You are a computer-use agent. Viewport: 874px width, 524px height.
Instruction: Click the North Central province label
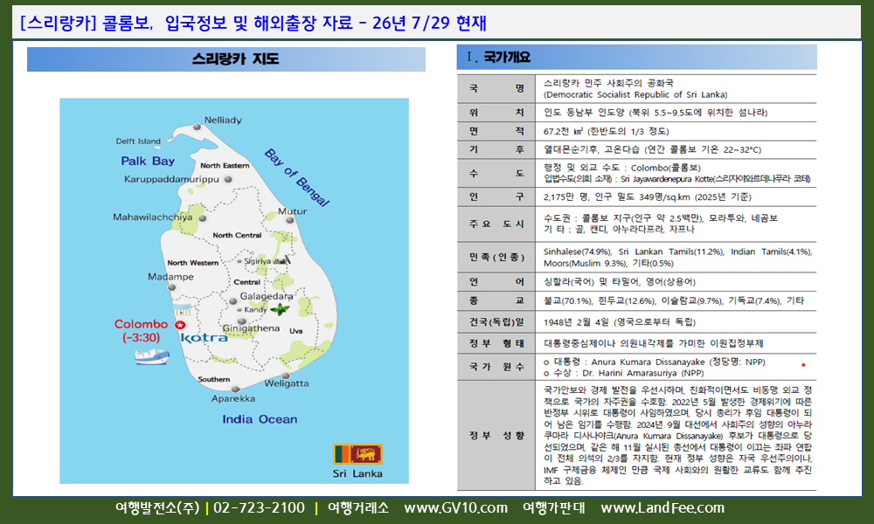pos(237,235)
